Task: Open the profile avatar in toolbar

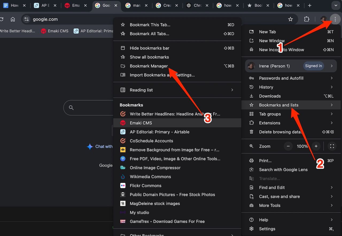Action: [324, 19]
